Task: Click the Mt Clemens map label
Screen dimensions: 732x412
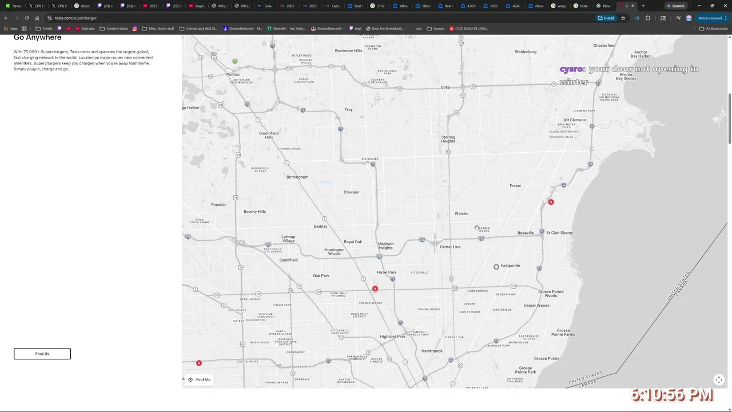Action: point(575,120)
